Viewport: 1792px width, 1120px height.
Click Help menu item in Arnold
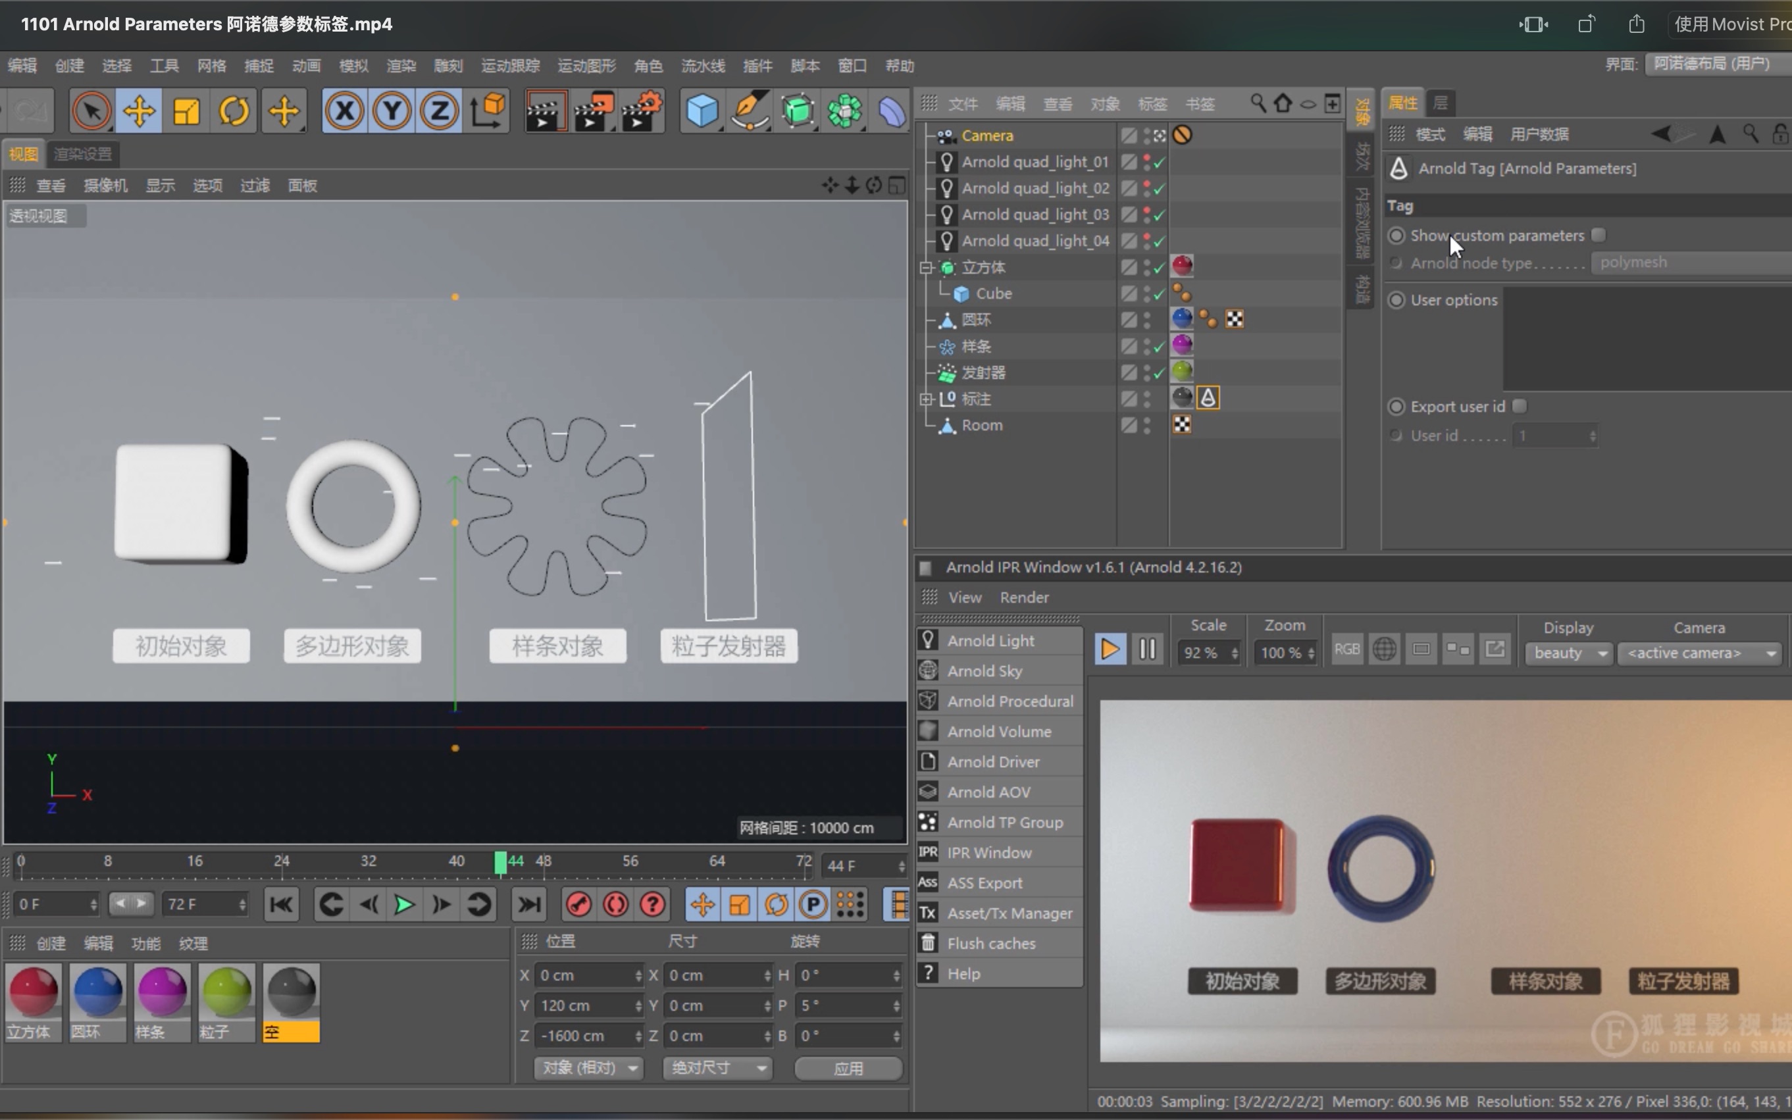tap(962, 973)
